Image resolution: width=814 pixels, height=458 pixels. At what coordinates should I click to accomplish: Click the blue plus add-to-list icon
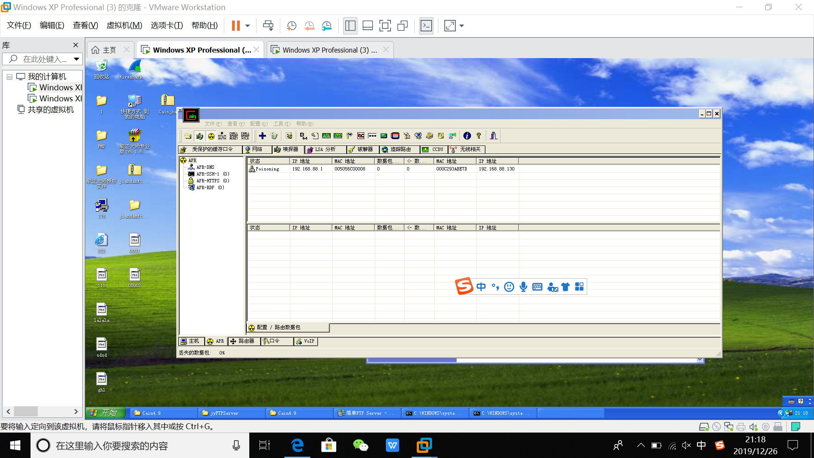pos(262,136)
